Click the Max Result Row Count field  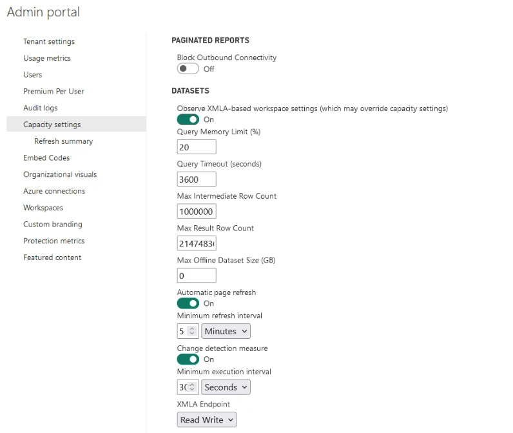pyautogui.click(x=197, y=243)
